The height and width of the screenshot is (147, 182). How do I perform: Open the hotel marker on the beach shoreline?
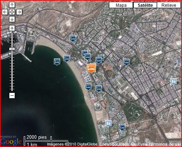(67, 59)
